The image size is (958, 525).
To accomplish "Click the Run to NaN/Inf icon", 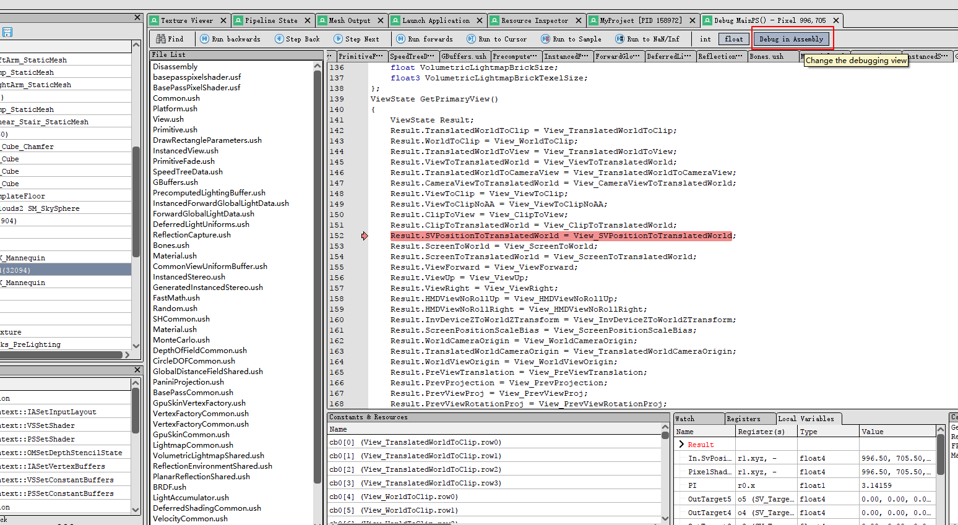I will click(x=618, y=38).
